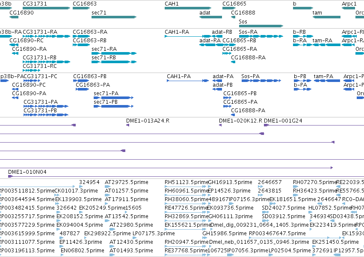Select the DME1-020K12.R BAC end label

coord(241,121)
